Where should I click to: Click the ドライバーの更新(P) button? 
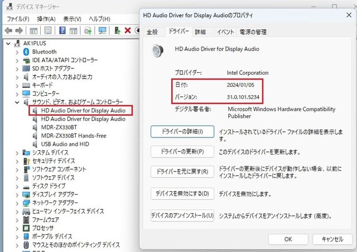[x=182, y=151]
